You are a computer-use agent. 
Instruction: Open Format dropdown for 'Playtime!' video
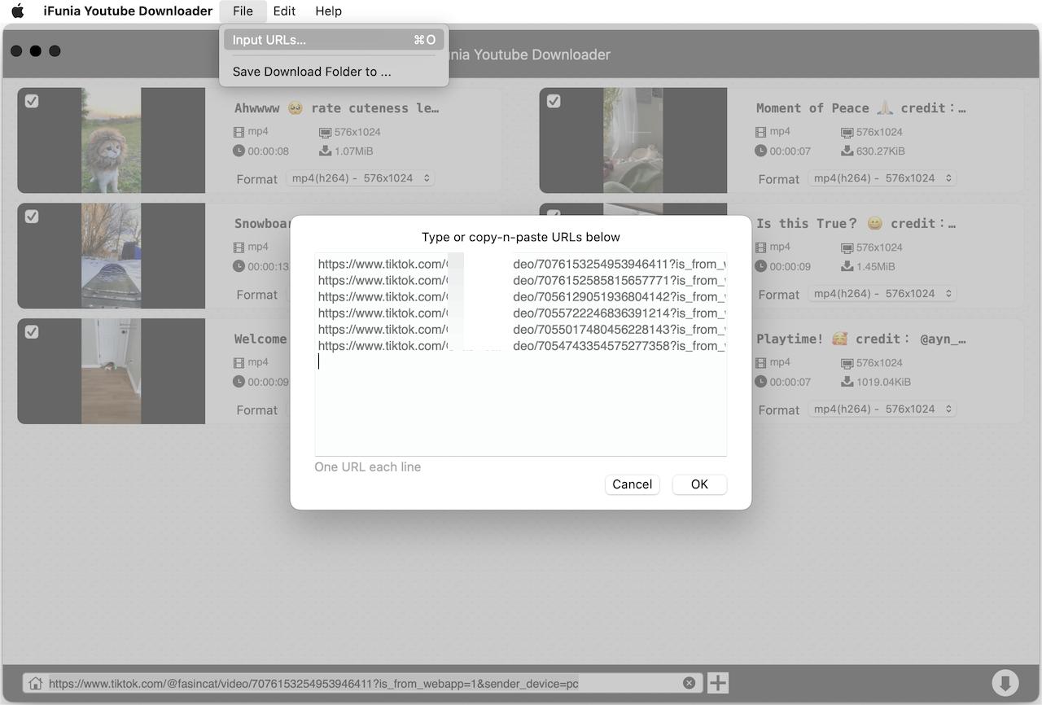coord(882,409)
